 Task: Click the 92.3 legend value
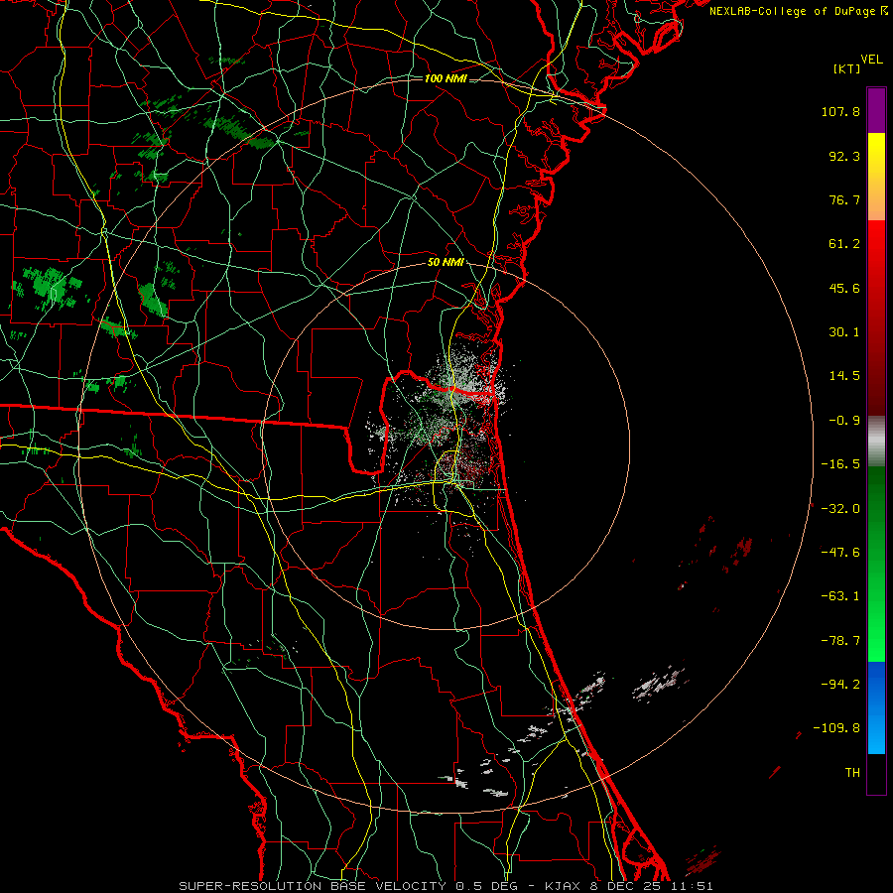(x=844, y=156)
